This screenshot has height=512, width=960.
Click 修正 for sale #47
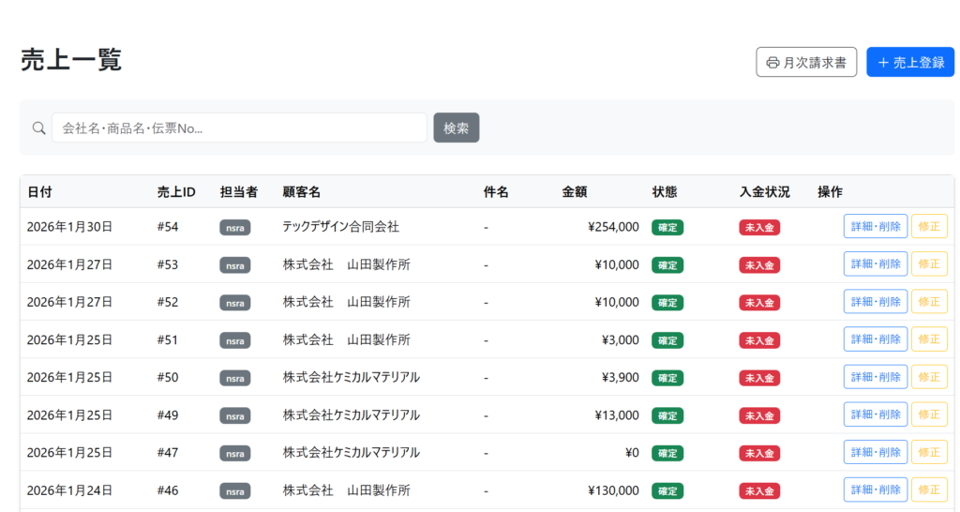[x=929, y=452]
